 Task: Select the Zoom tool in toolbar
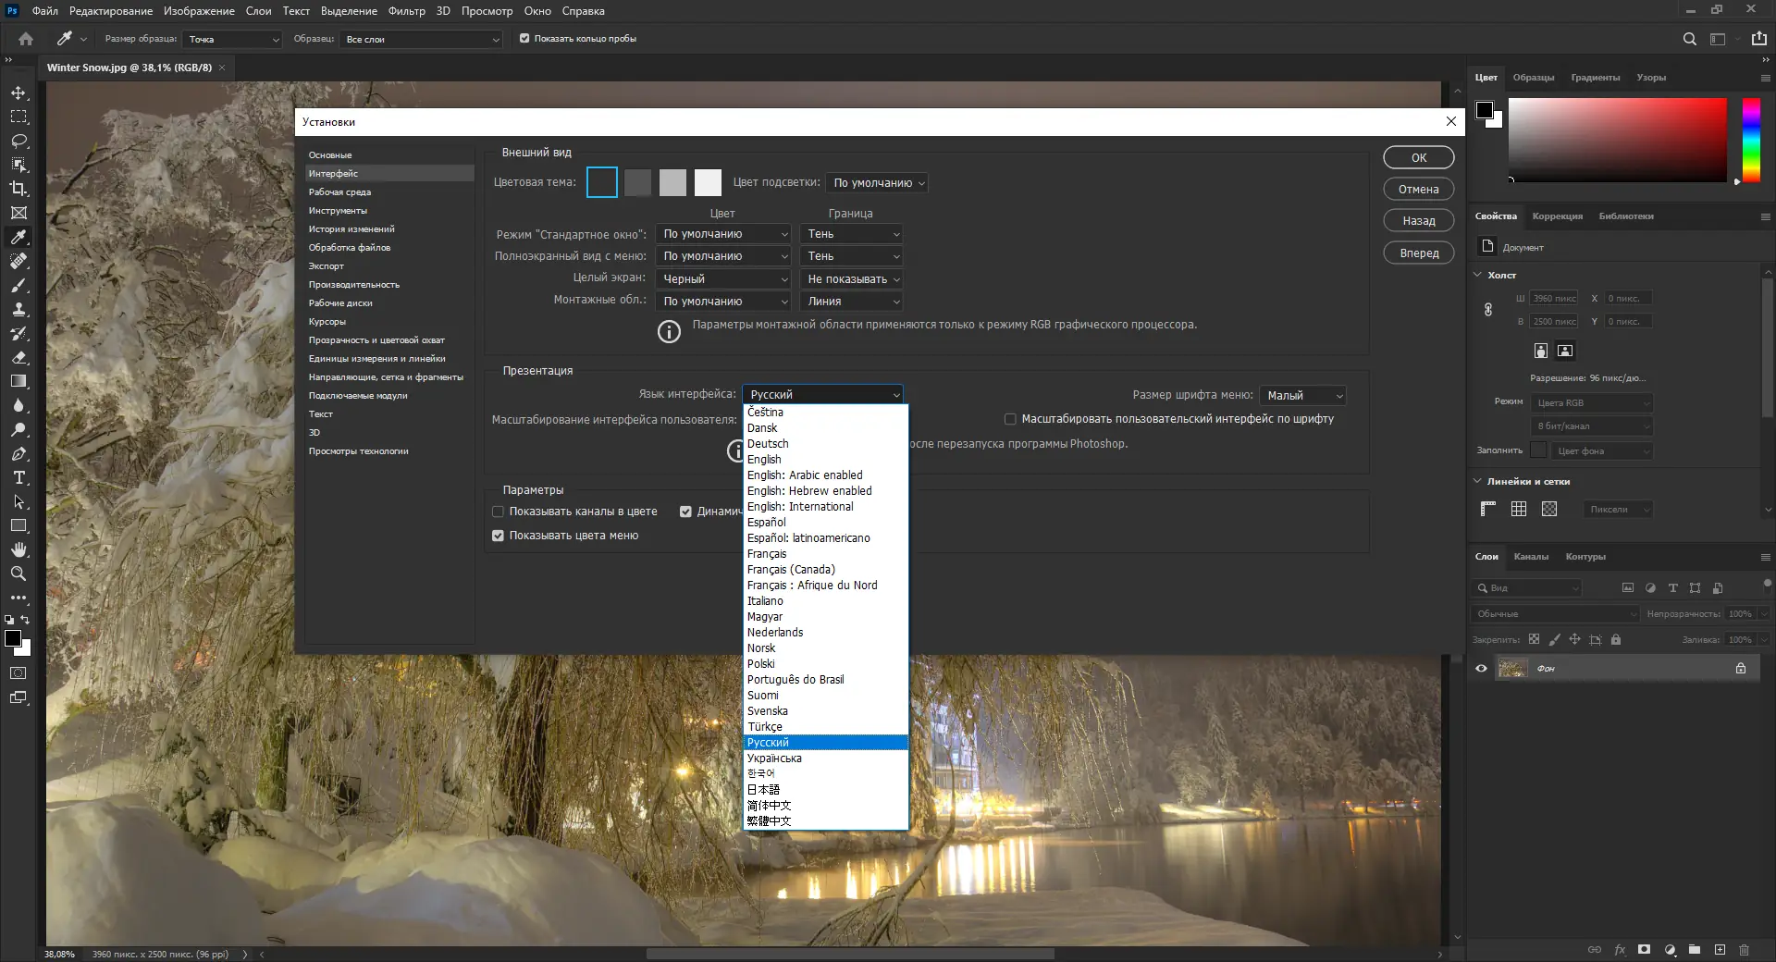[x=18, y=574]
